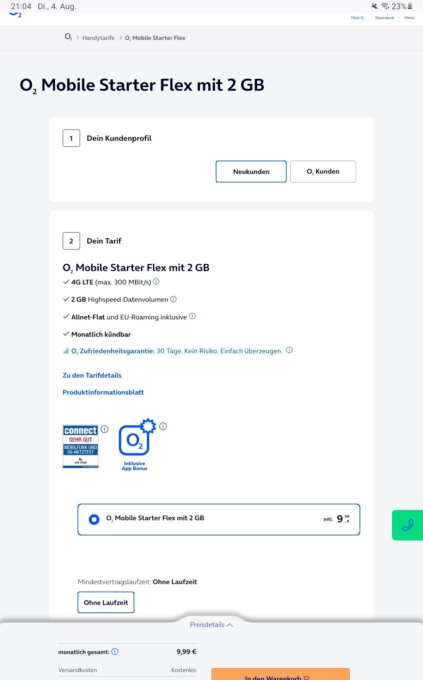Select Neukunden customer profile
The height and width of the screenshot is (680, 423).
[x=251, y=171]
